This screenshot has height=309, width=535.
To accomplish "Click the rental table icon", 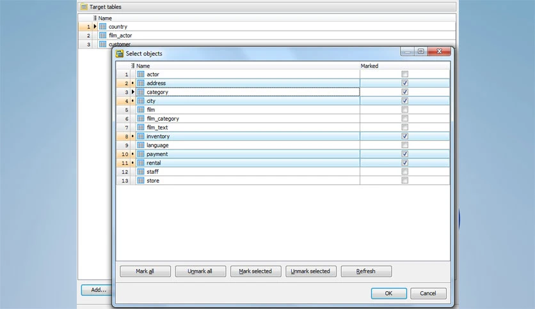I will coord(141,163).
